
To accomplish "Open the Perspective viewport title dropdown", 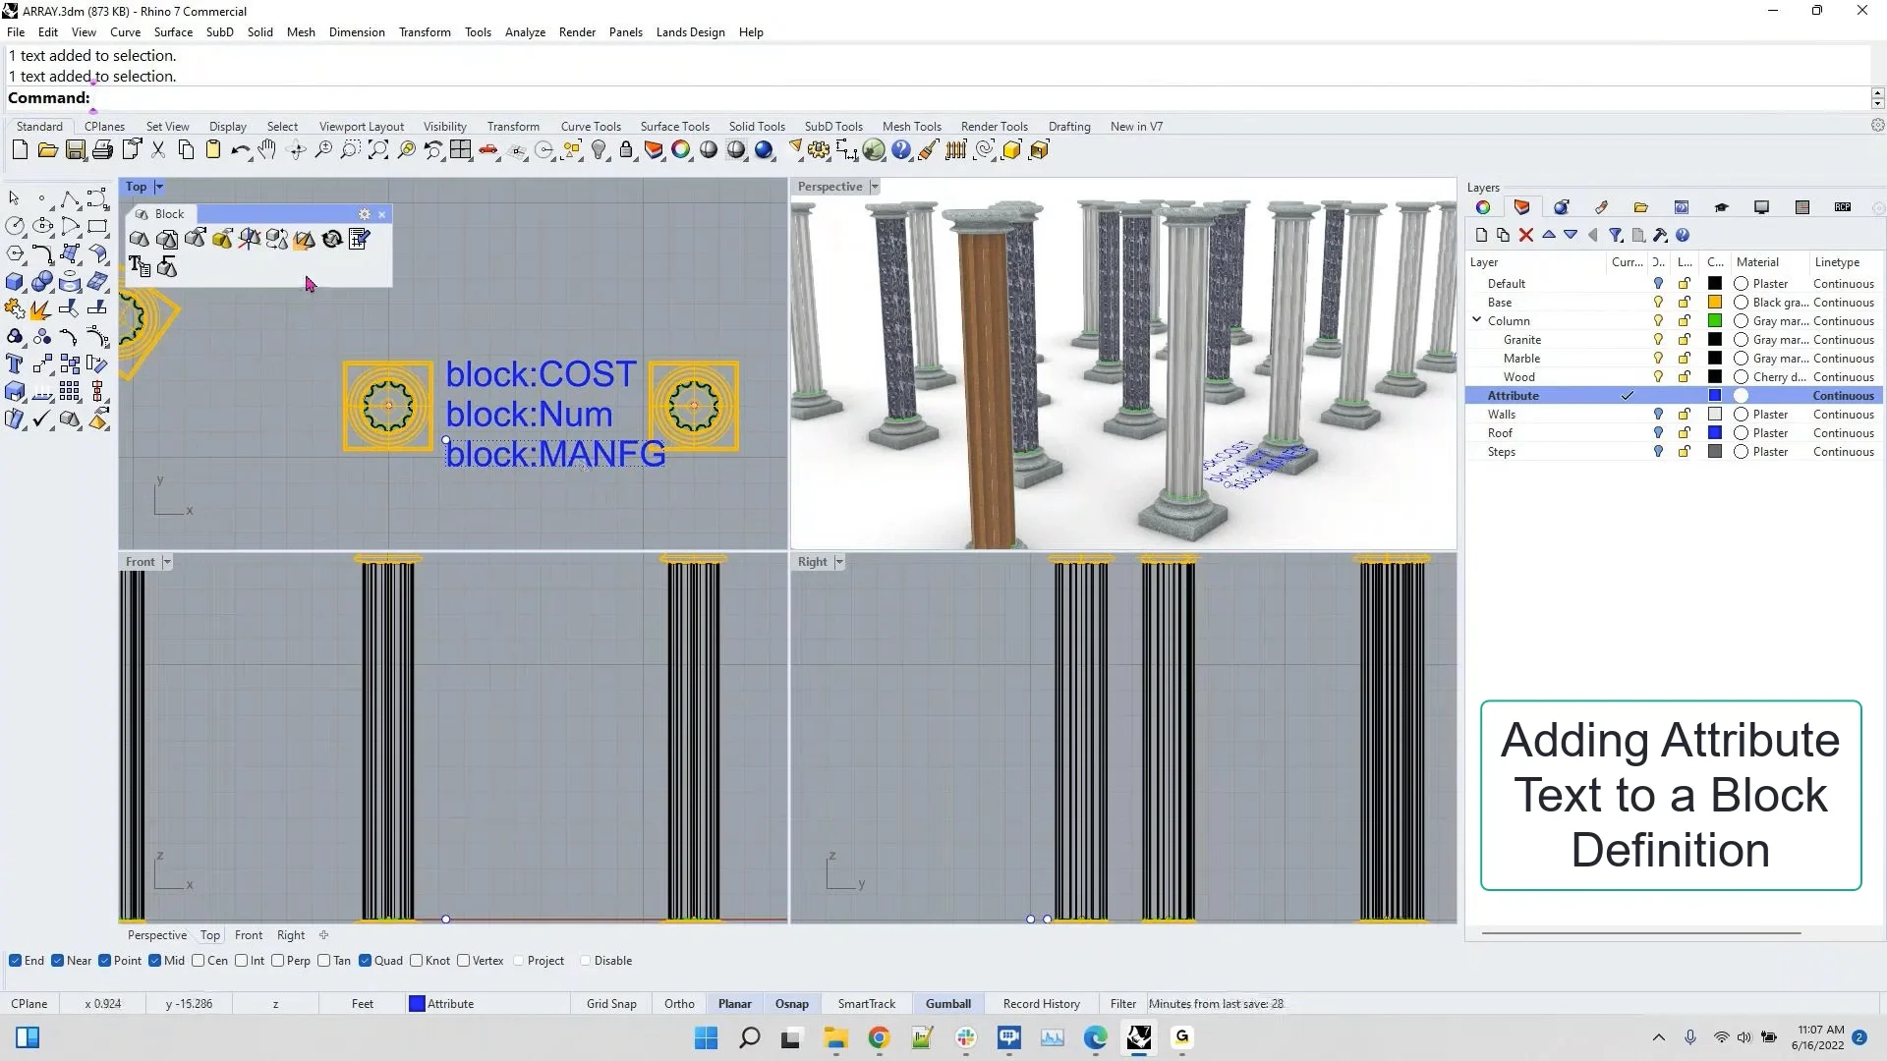I will pyautogui.click(x=873, y=187).
